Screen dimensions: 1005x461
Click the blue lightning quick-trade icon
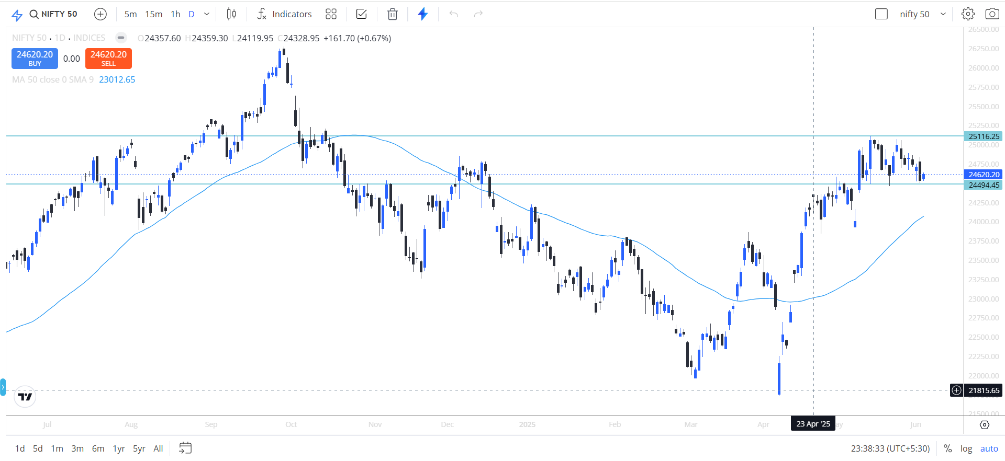pyautogui.click(x=423, y=14)
